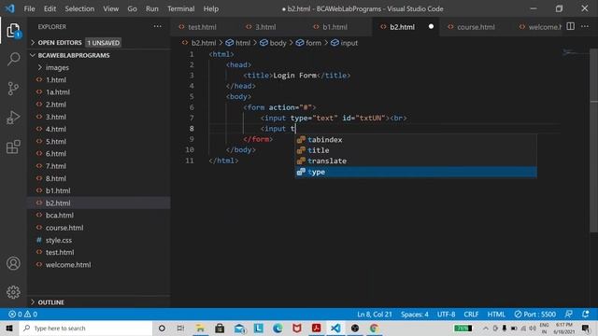The image size is (598, 336).
Task: Click the Explorer more actions ellipsis
Action: click(158, 26)
